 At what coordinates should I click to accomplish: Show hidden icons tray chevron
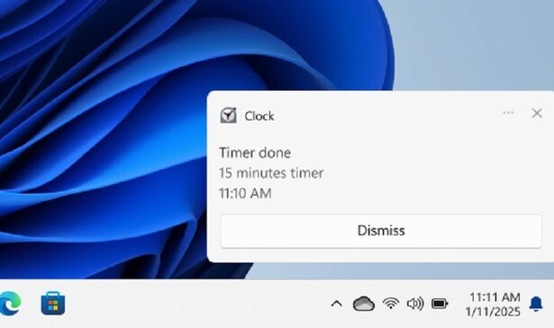coord(336,304)
